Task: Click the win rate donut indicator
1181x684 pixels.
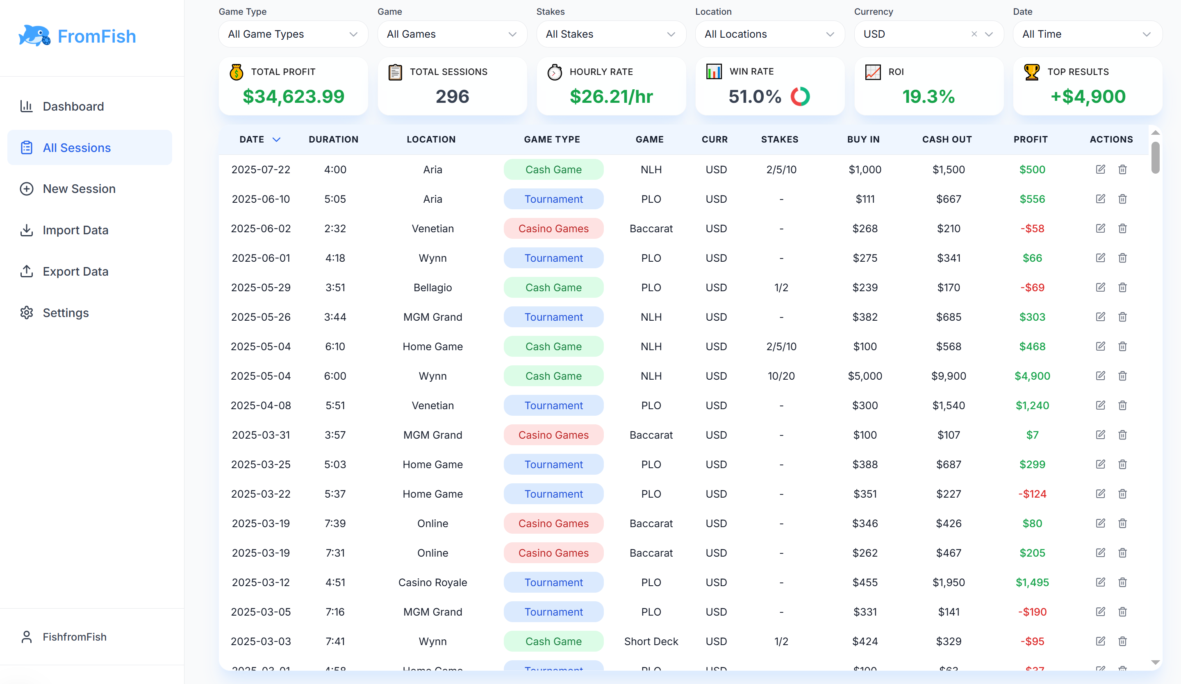Action: point(800,96)
